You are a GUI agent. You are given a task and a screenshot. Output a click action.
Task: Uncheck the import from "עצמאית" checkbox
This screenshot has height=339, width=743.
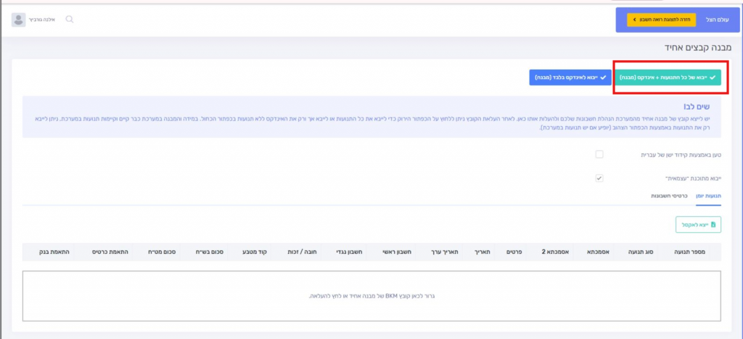599,178
